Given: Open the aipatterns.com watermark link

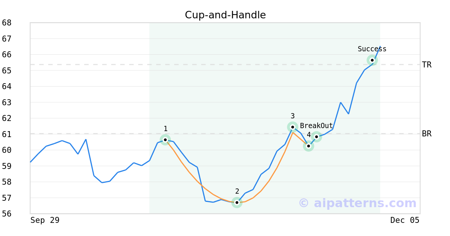Looking at the screenshot, I should (x=357, y=203).
